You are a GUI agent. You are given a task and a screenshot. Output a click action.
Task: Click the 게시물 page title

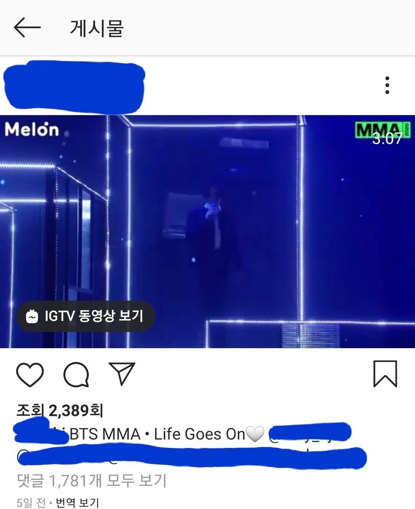96,28
